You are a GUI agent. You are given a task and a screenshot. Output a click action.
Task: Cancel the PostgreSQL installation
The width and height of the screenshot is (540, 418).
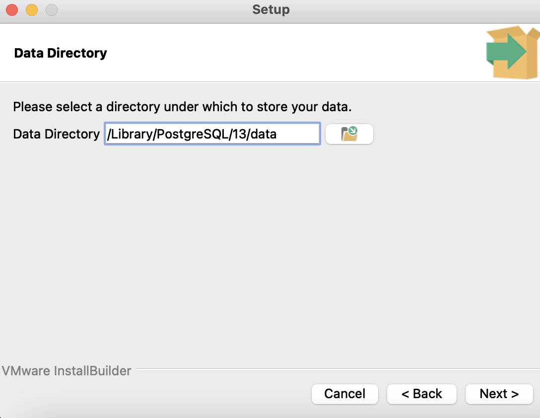pos(344,394)
